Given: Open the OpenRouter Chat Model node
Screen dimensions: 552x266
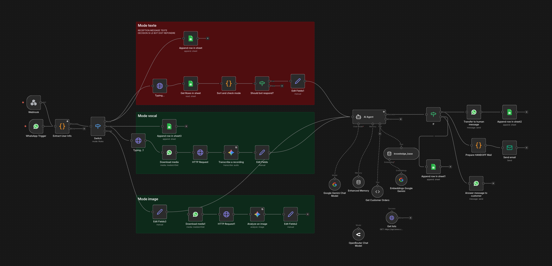Looking at the screenshot, I should click(358, 235).
